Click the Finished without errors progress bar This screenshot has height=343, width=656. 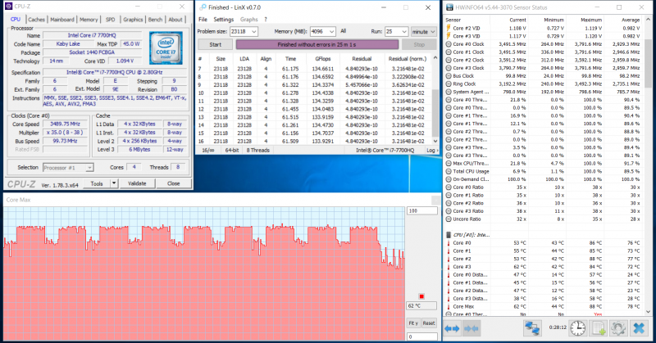317,45
